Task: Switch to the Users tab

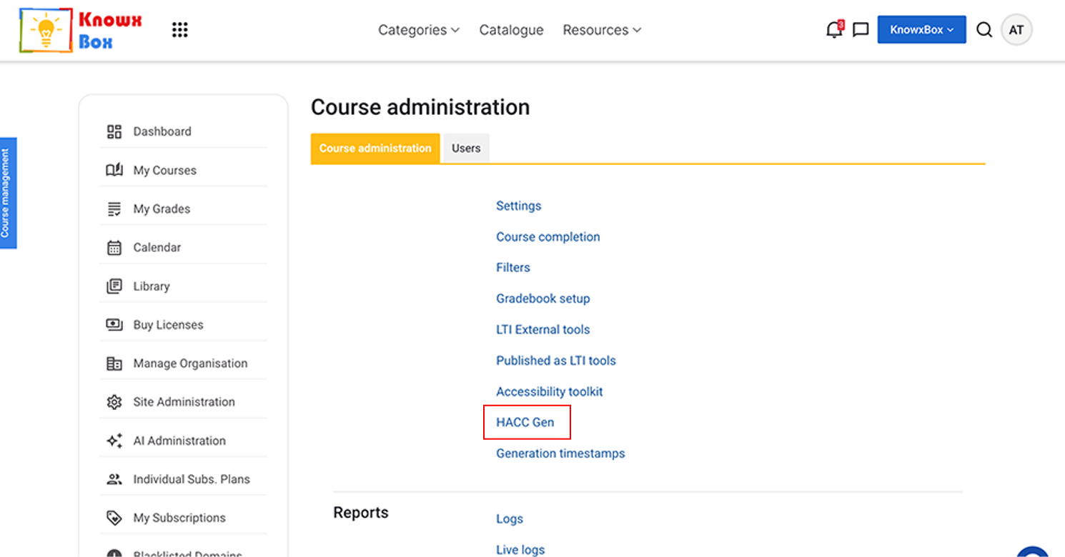Action: click(466, 149)
